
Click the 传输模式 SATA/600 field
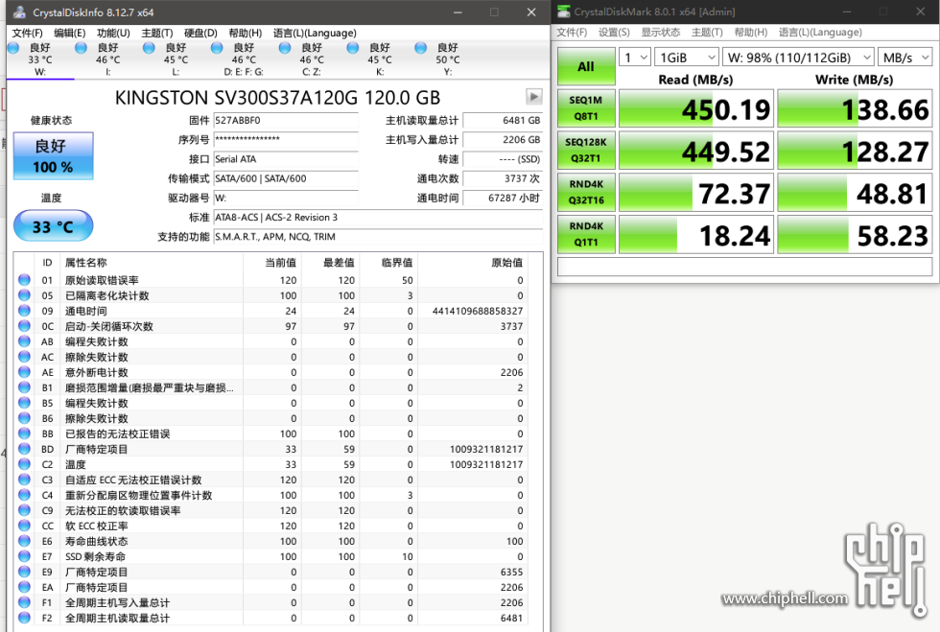286,178
